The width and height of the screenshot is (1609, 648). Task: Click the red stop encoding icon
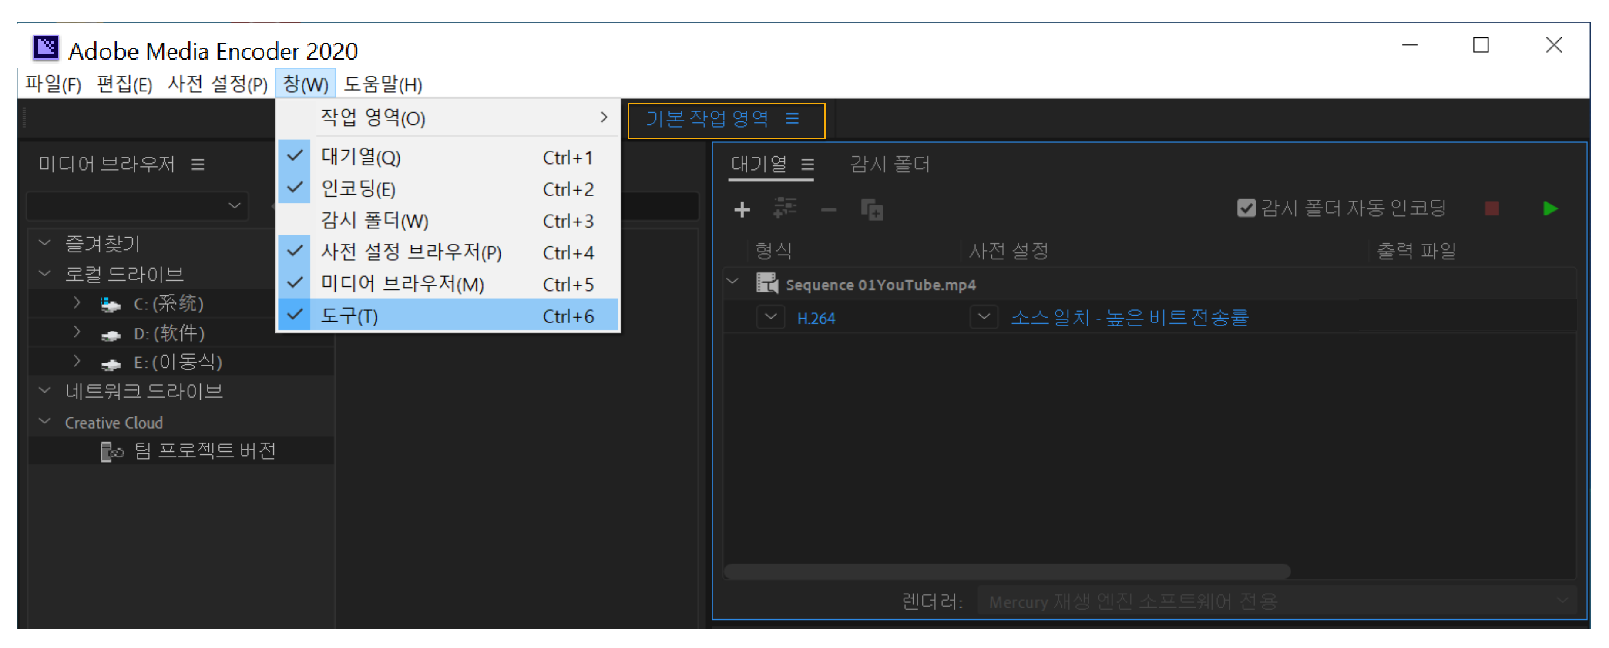point(1491,208)
